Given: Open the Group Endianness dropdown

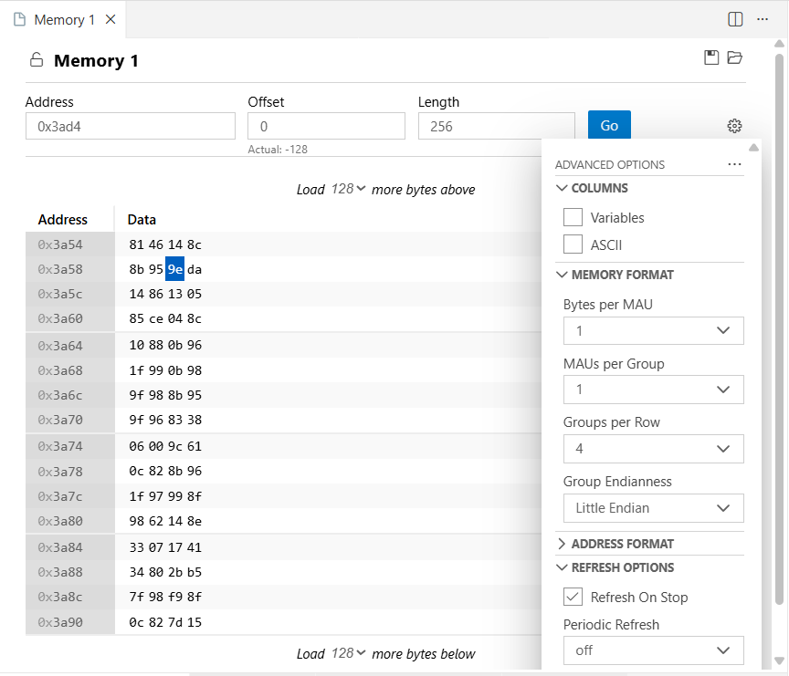Looking at the screenshot, I should (x=653, y=508).
